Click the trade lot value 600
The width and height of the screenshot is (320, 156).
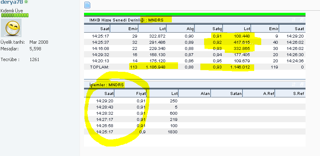coord(174,113)
